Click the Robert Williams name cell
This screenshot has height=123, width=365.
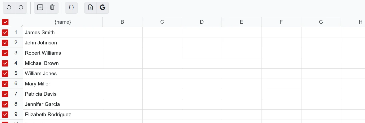[63, 53]
